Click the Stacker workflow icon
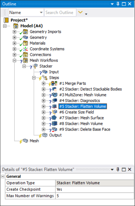135x206 pixels. tap(35, 66)
